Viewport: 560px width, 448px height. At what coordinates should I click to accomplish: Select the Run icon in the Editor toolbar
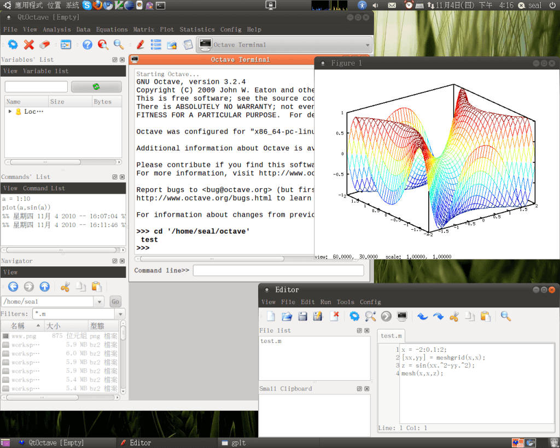386,316
